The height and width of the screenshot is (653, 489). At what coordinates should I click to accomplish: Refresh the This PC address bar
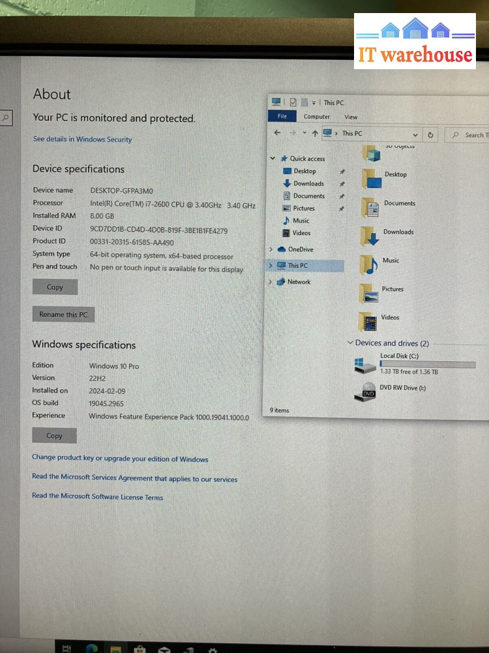click(x=430, y=135)
